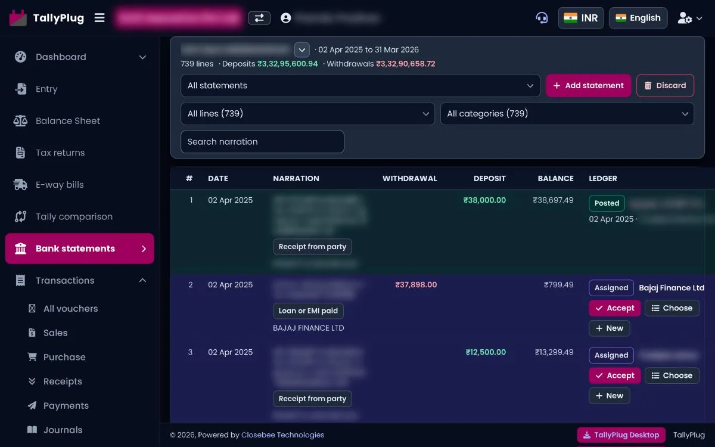This screenshot has height=447, width=715.
Task: Click the Journals book icon
Action: 32,430
